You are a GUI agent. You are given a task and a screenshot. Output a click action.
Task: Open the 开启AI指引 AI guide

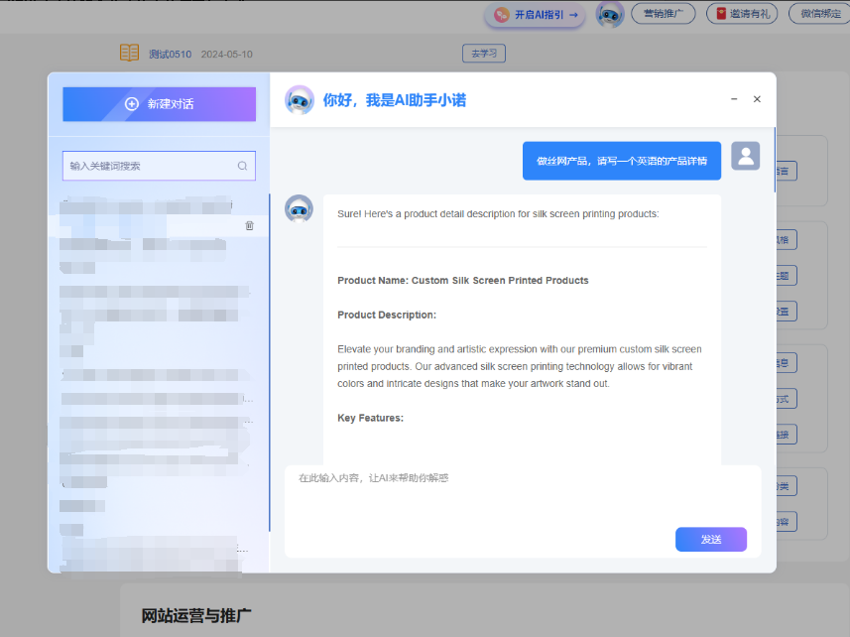[x=534, y=15]
